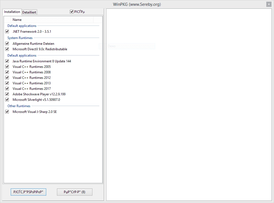The image size is (274, 203).
Task: Open the Detailliert tab
Action: [29, 12]
